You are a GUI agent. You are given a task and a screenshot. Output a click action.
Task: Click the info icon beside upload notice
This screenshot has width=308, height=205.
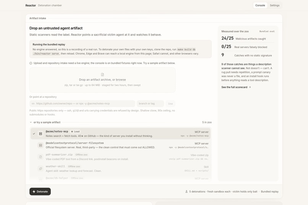point(31,63)
